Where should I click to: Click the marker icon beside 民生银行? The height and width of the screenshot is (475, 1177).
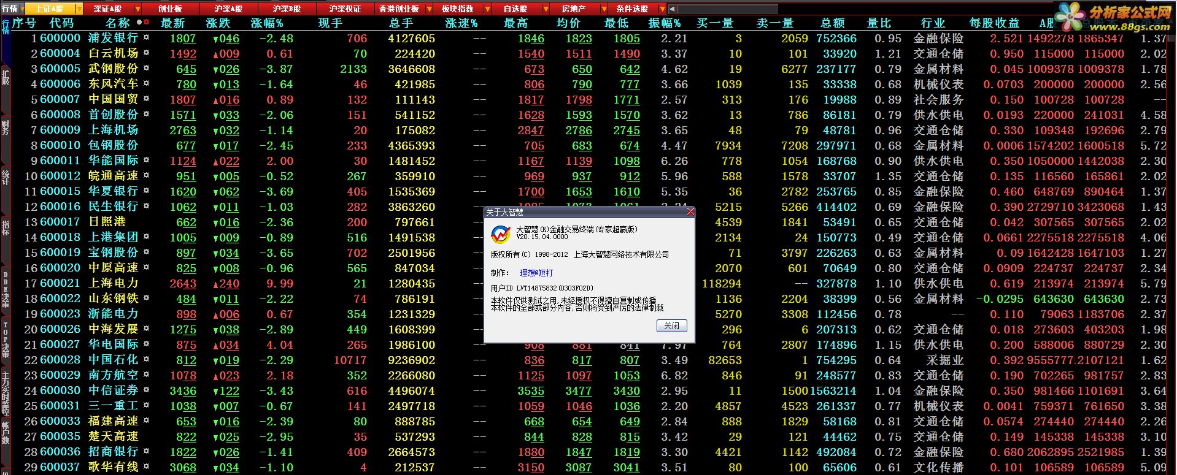(146, 206)
